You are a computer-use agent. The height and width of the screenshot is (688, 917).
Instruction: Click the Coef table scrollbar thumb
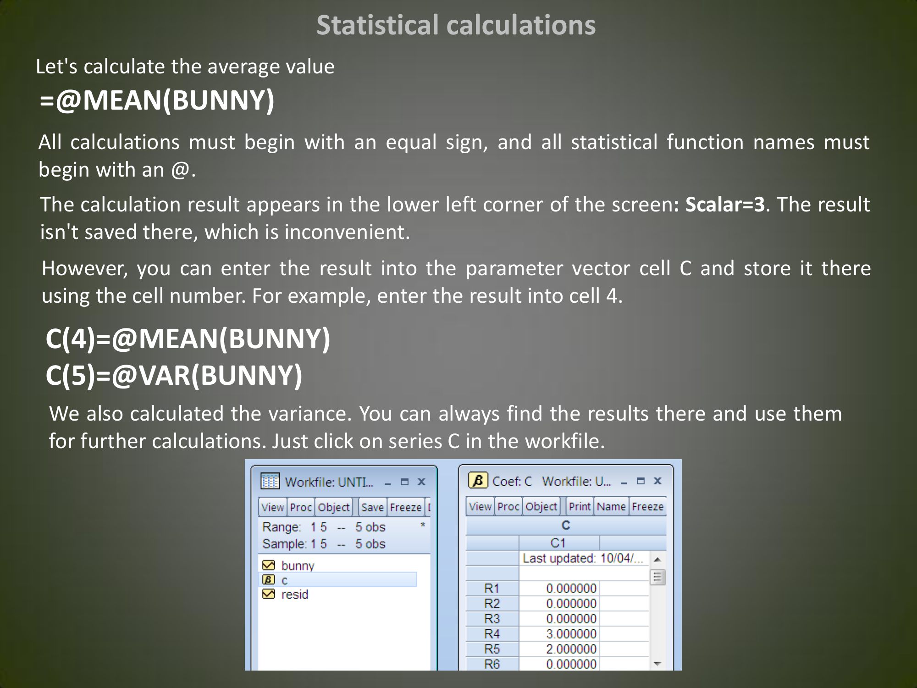[657, 577]
